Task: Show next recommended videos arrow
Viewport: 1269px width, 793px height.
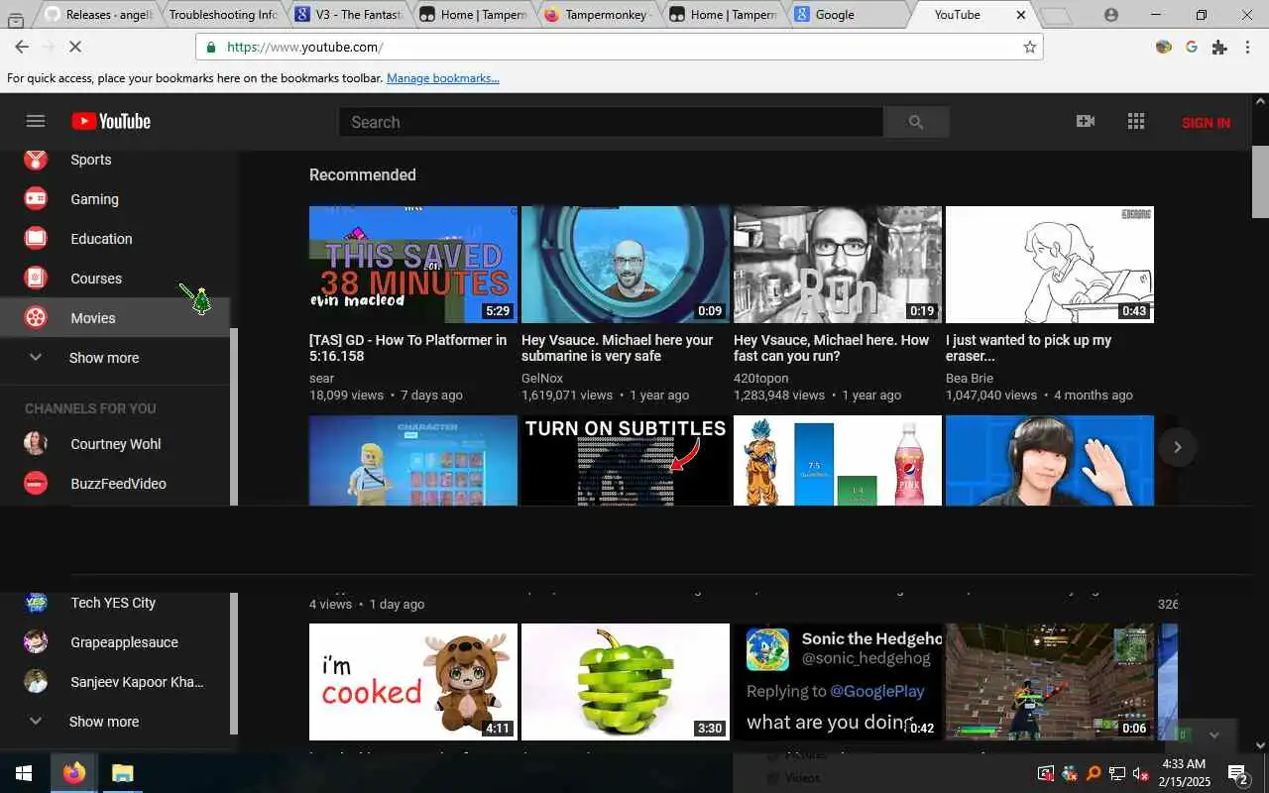Action: 1177,447
